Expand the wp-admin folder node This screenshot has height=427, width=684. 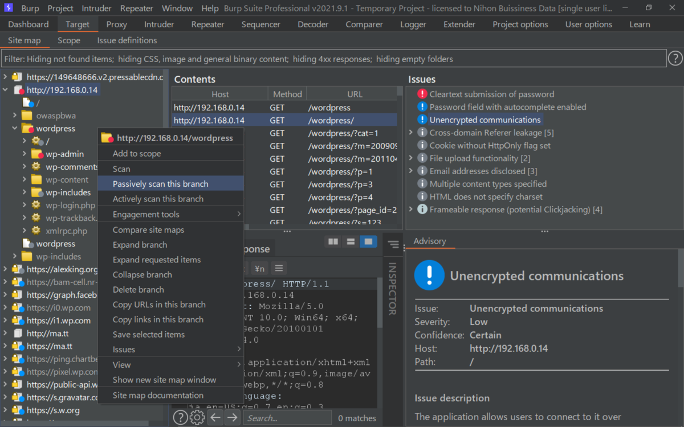pyautogui.click(x=25, y=154)
